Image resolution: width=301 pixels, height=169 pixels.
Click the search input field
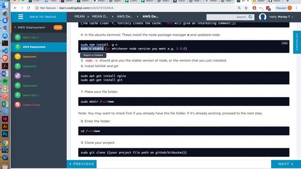pyautogui.click(x=227, y=17)
